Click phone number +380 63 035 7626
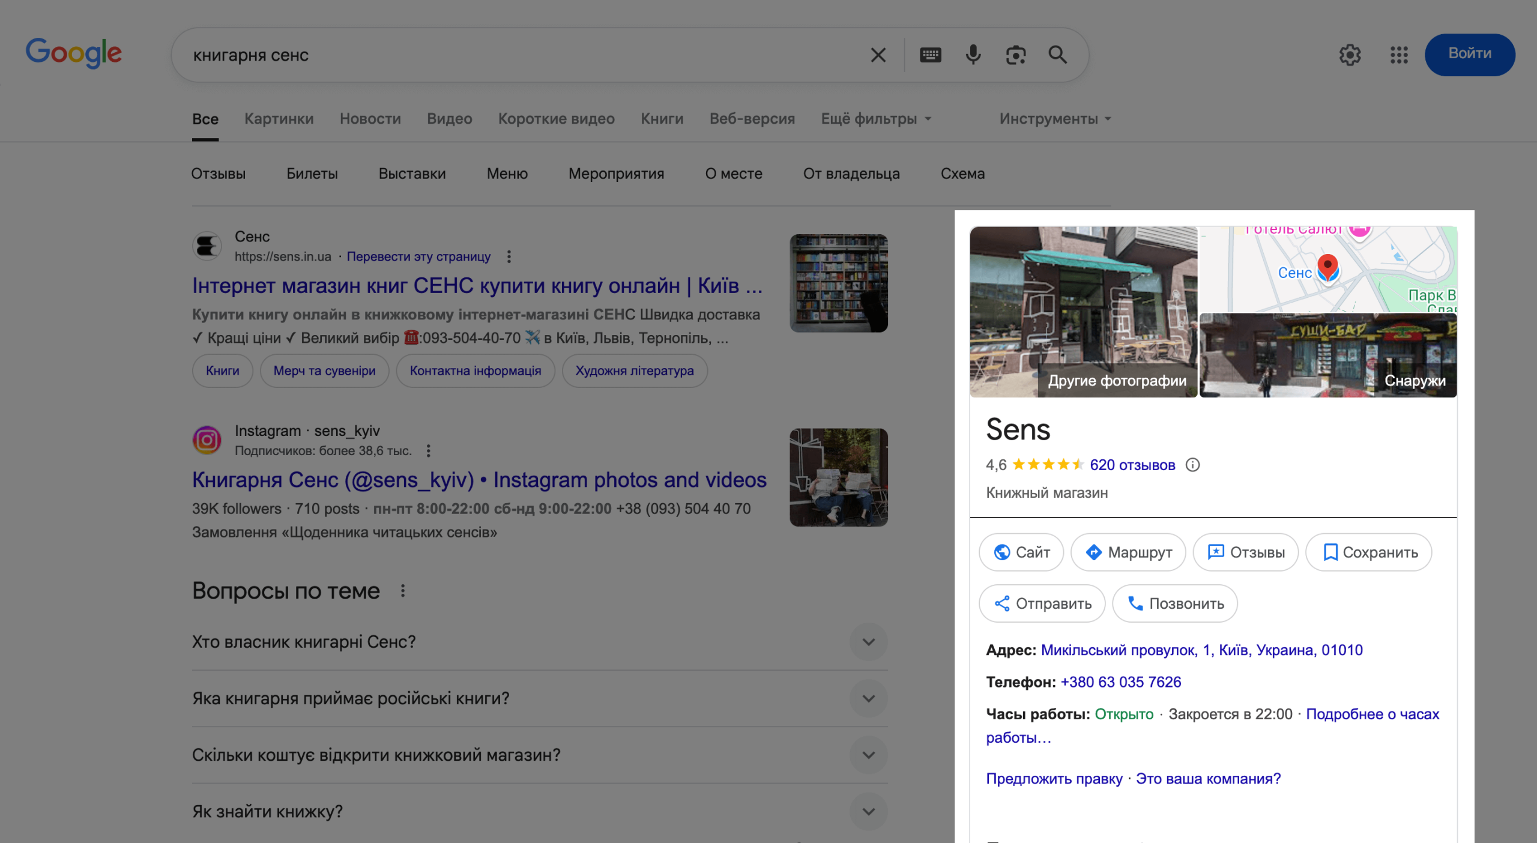This screenshot has width=1537, height=843. (1120, 682)
